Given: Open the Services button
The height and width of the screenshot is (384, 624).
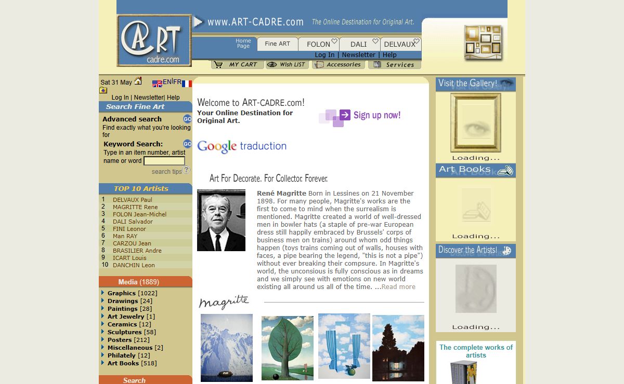Looking at the screenshot, I should [x=394, y=64].
